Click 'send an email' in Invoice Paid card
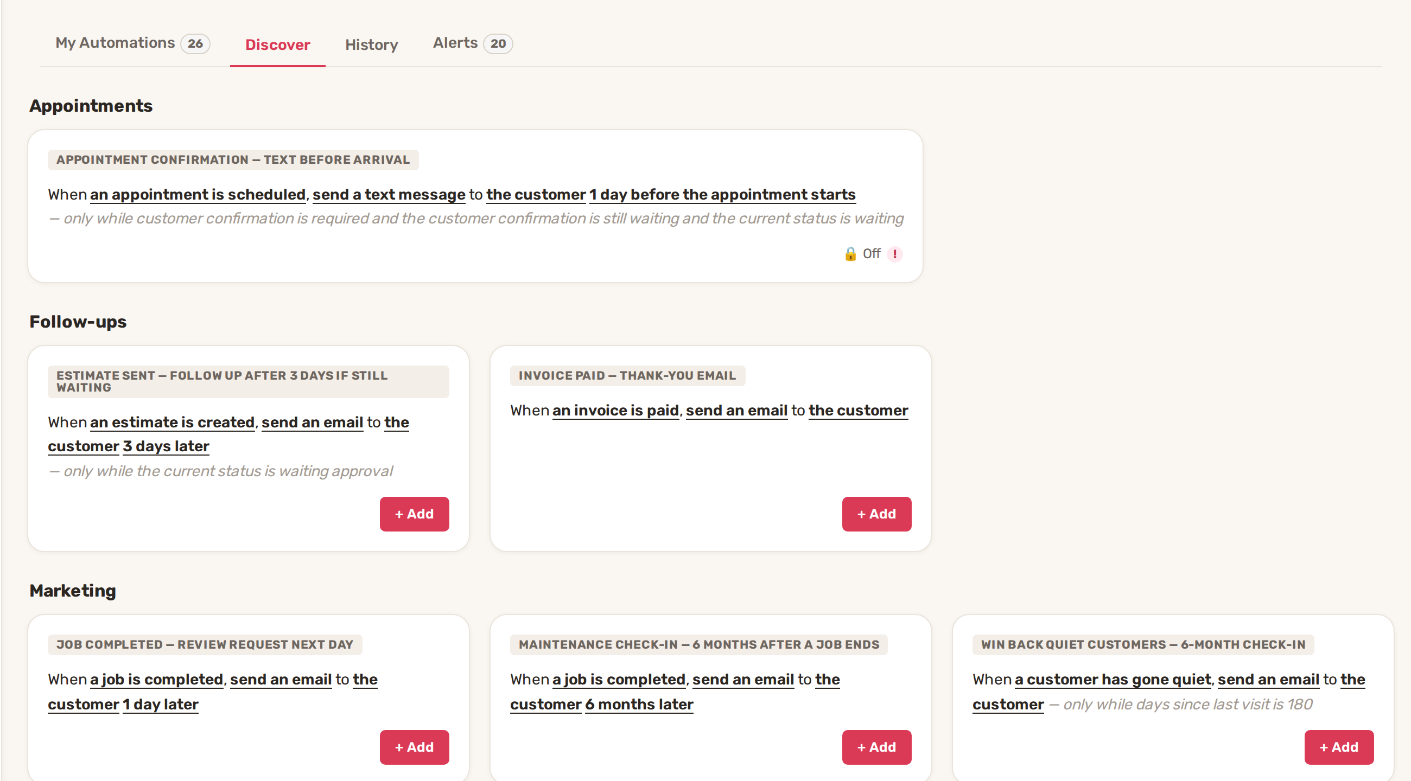 737,411
